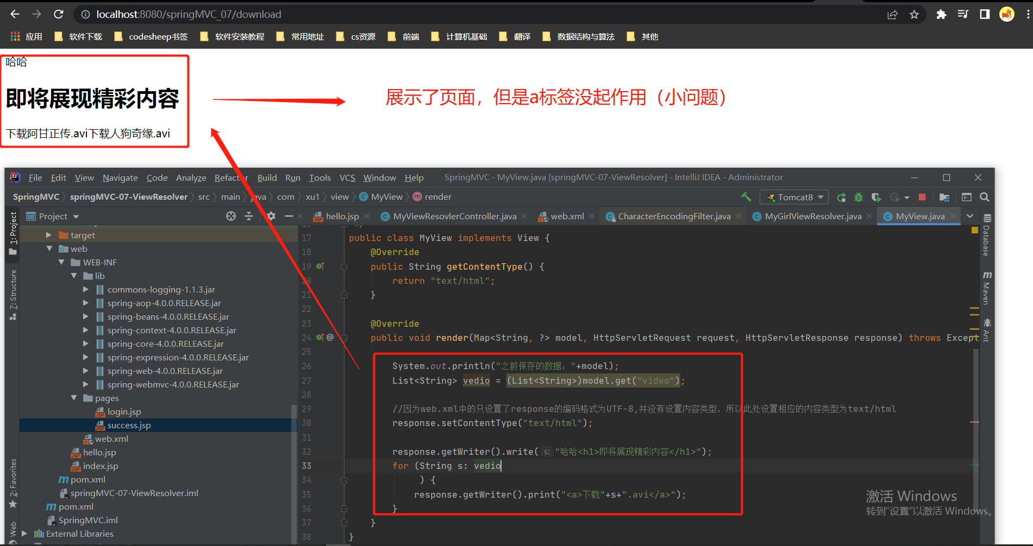Open the Project Structure icon
This screenshot has width=1033, height=546.
point(944,197)
